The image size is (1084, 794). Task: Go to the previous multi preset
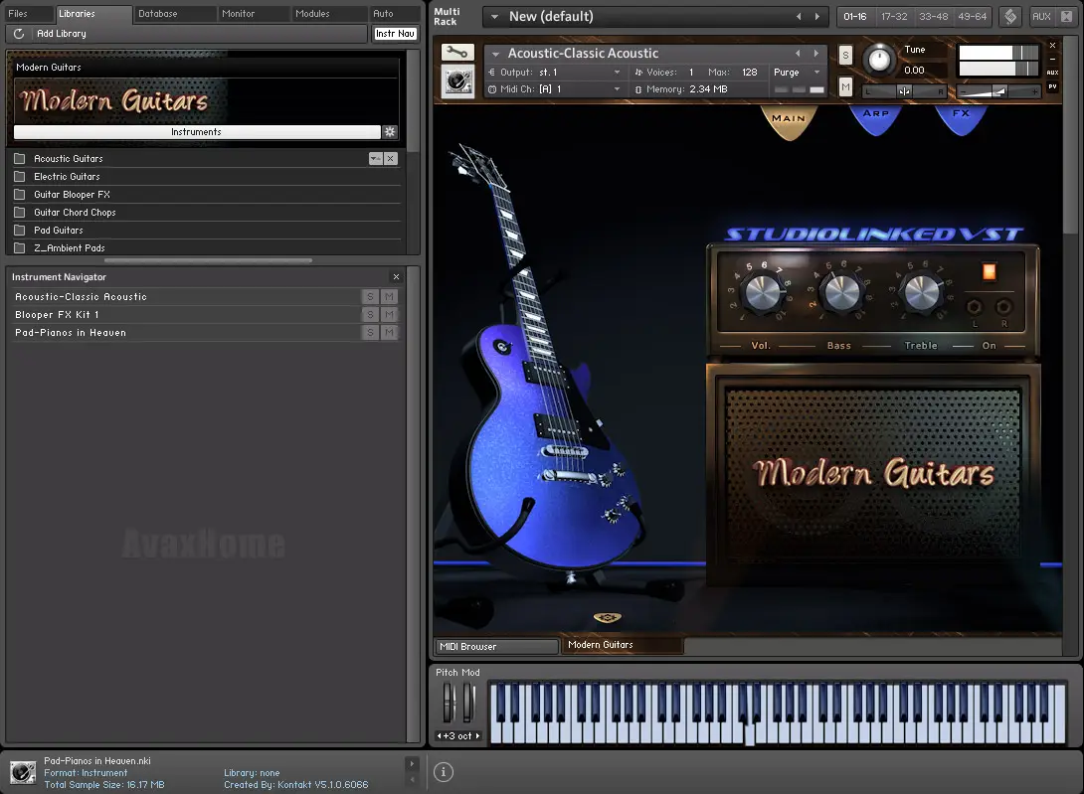[799, 17]
